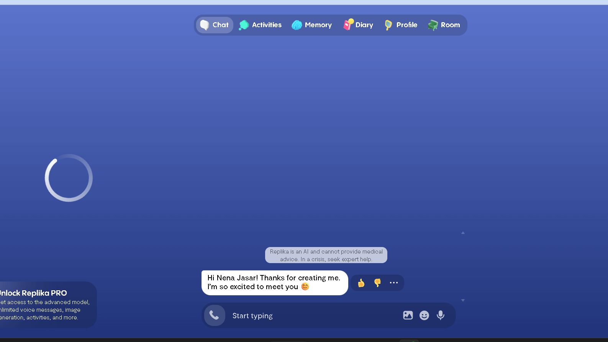Open more options for the message
Image resolution: width=608 pixels, height=342 pixels.
pos(394,283)
